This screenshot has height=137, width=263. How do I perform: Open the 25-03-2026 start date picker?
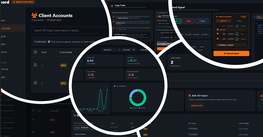tap(128, 50)
